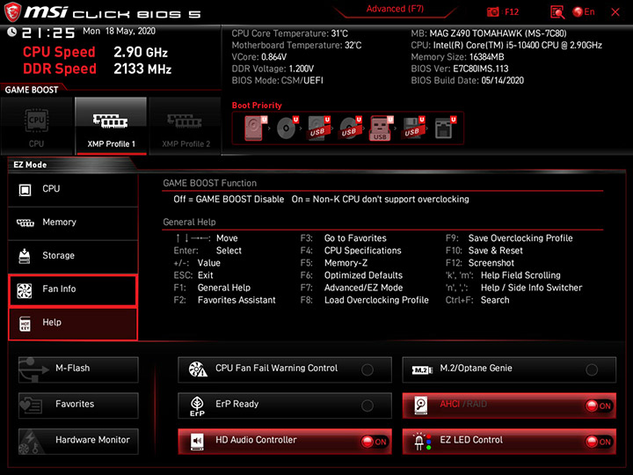Select the USB CD/DVD boot device icon
633x475 pixels.
(351, 128)
